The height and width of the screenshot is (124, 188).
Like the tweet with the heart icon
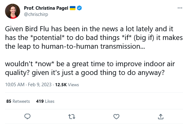point(116,117)
